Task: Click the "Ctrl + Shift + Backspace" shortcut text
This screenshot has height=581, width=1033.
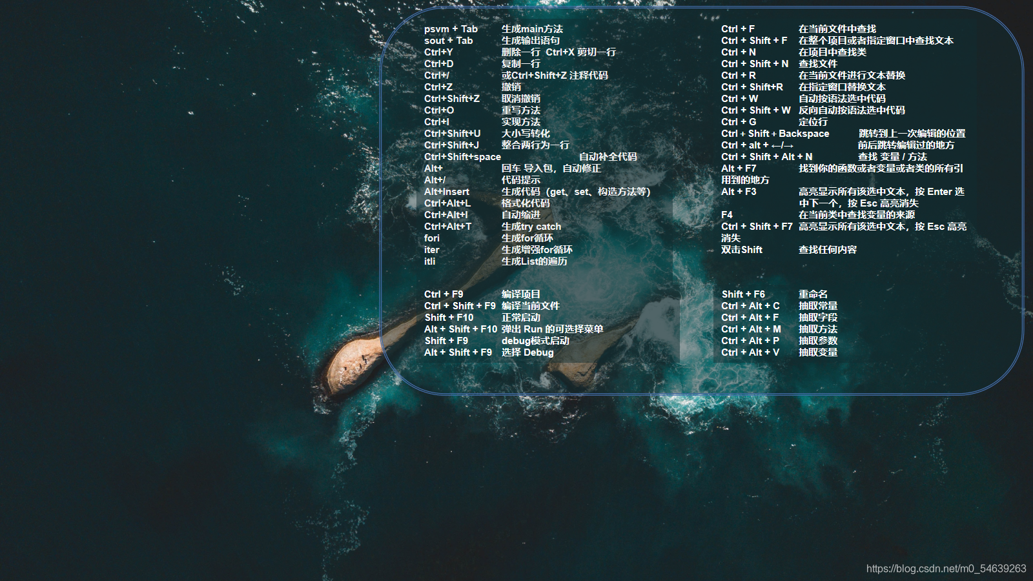Action: [x=775, y=134]
